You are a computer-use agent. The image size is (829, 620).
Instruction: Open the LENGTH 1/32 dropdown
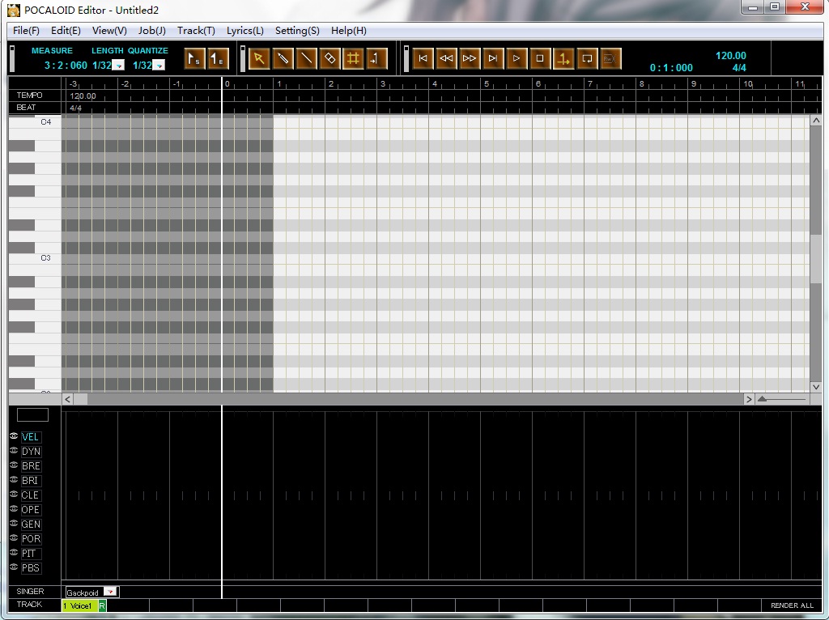tap(119, 66)
